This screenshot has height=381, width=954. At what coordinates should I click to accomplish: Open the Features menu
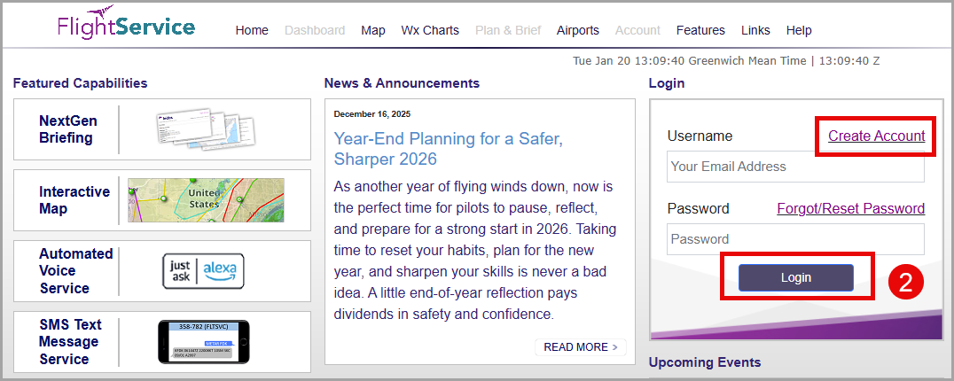(700, 30)
